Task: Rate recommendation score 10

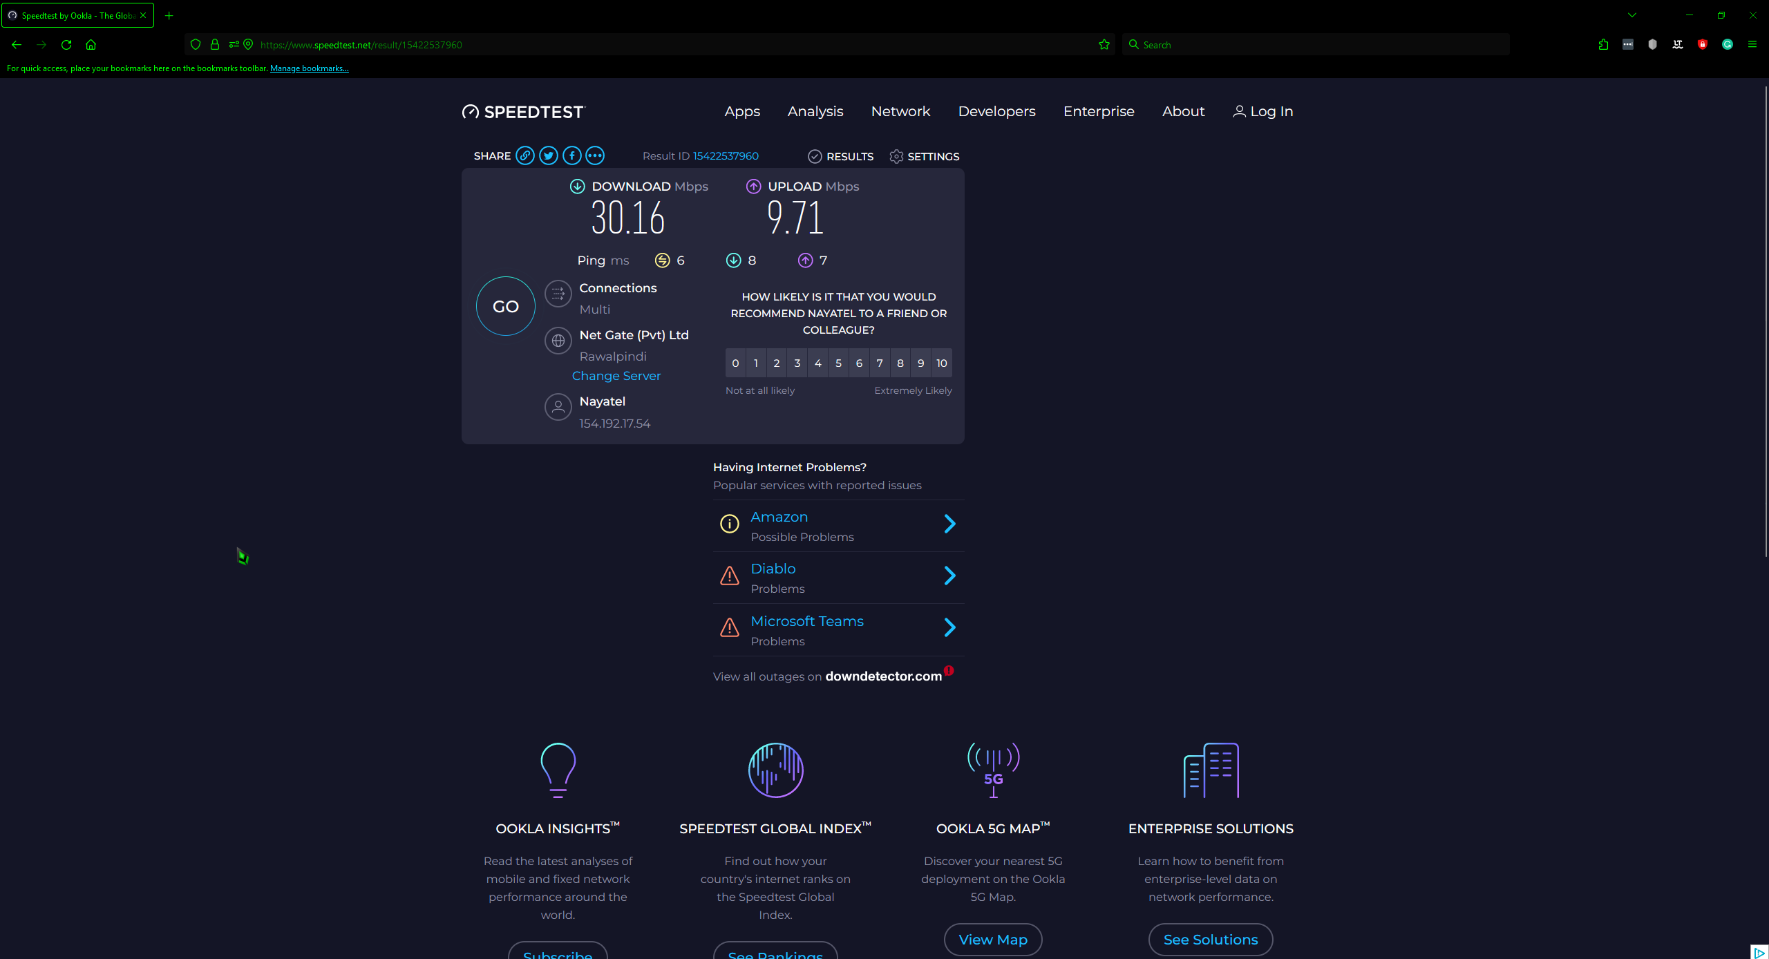Action: [942, 363]
